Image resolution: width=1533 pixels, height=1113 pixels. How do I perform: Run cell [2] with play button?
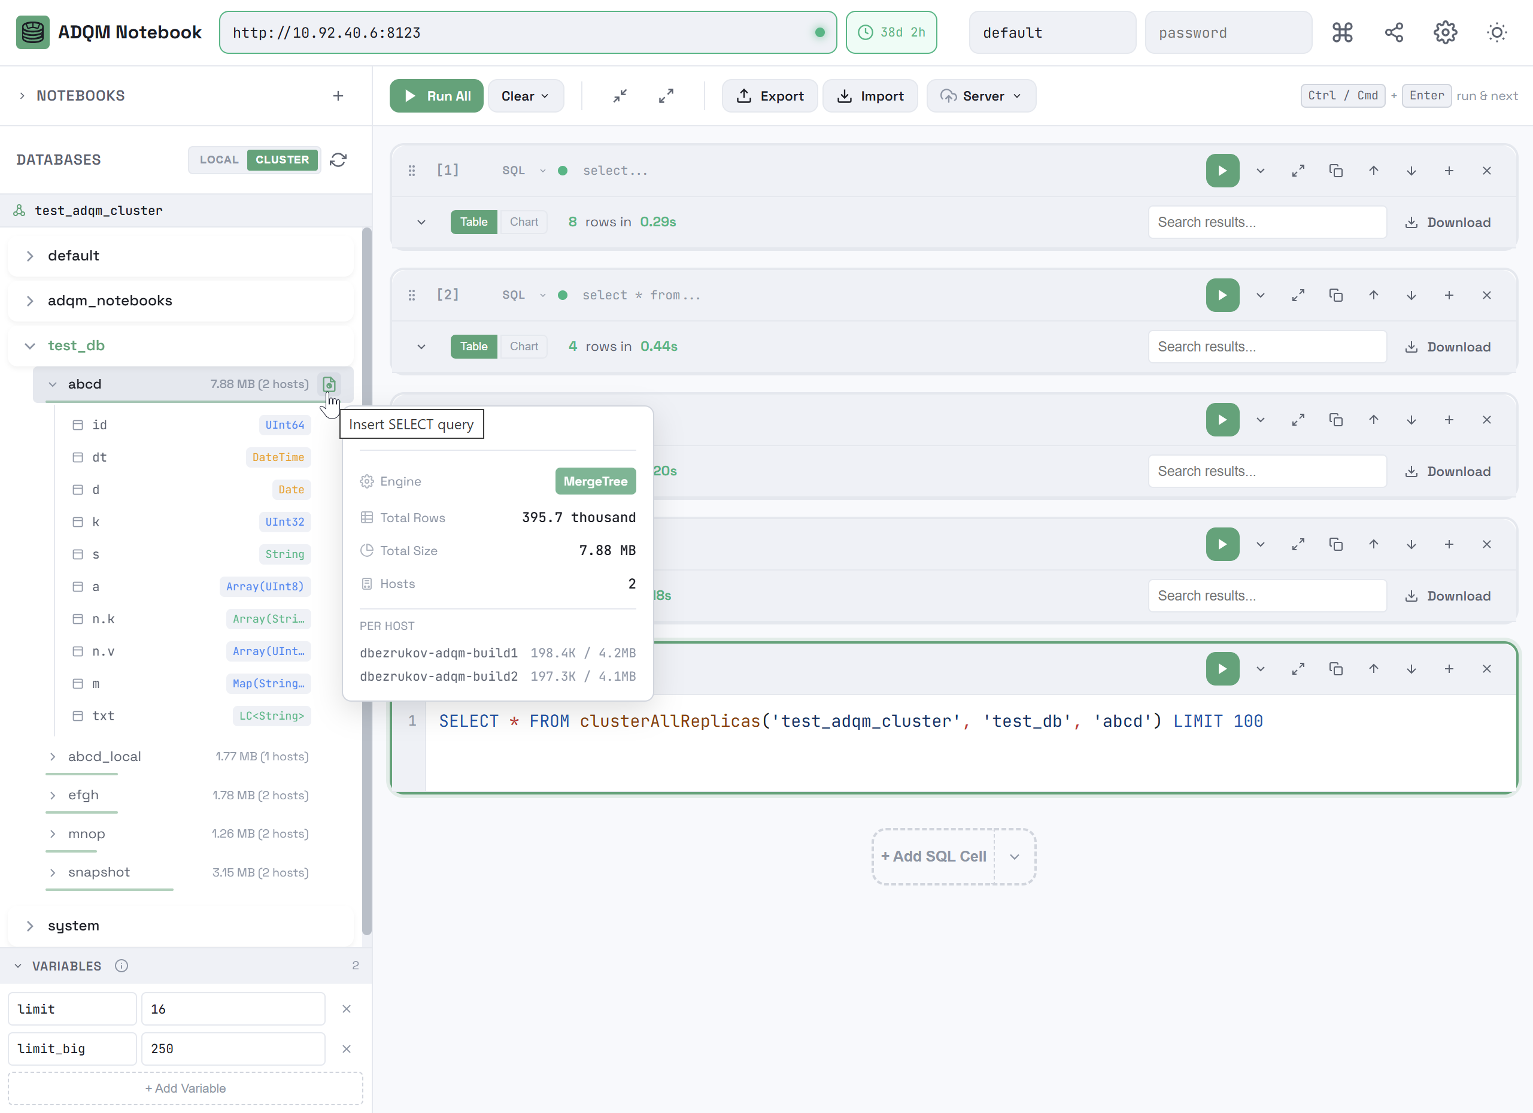(x=1222, y=296)
